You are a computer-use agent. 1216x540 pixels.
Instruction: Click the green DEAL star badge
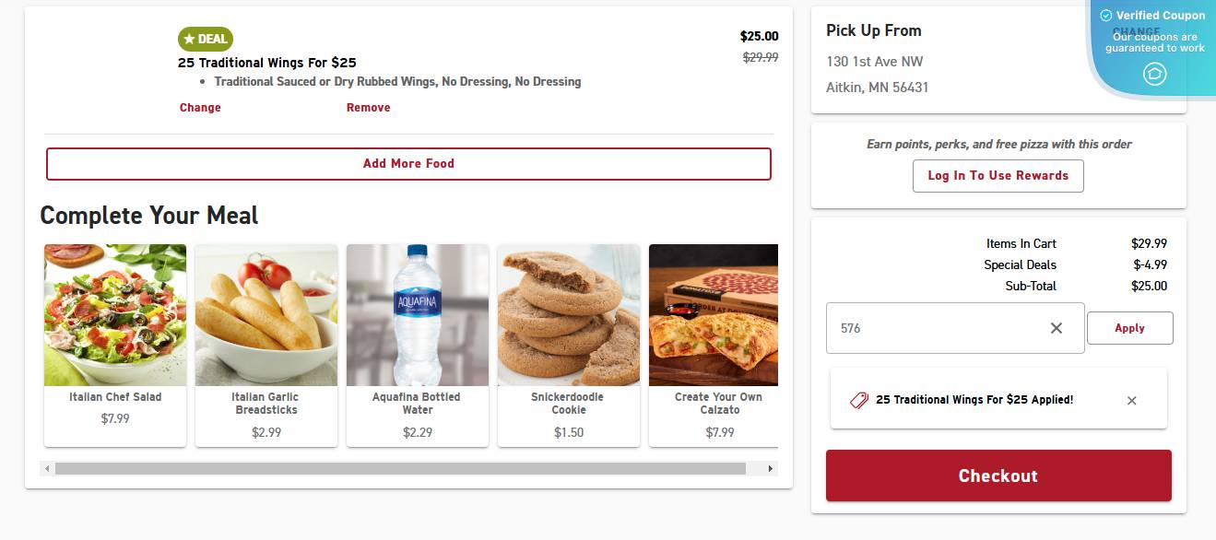[x=206, y=39]
